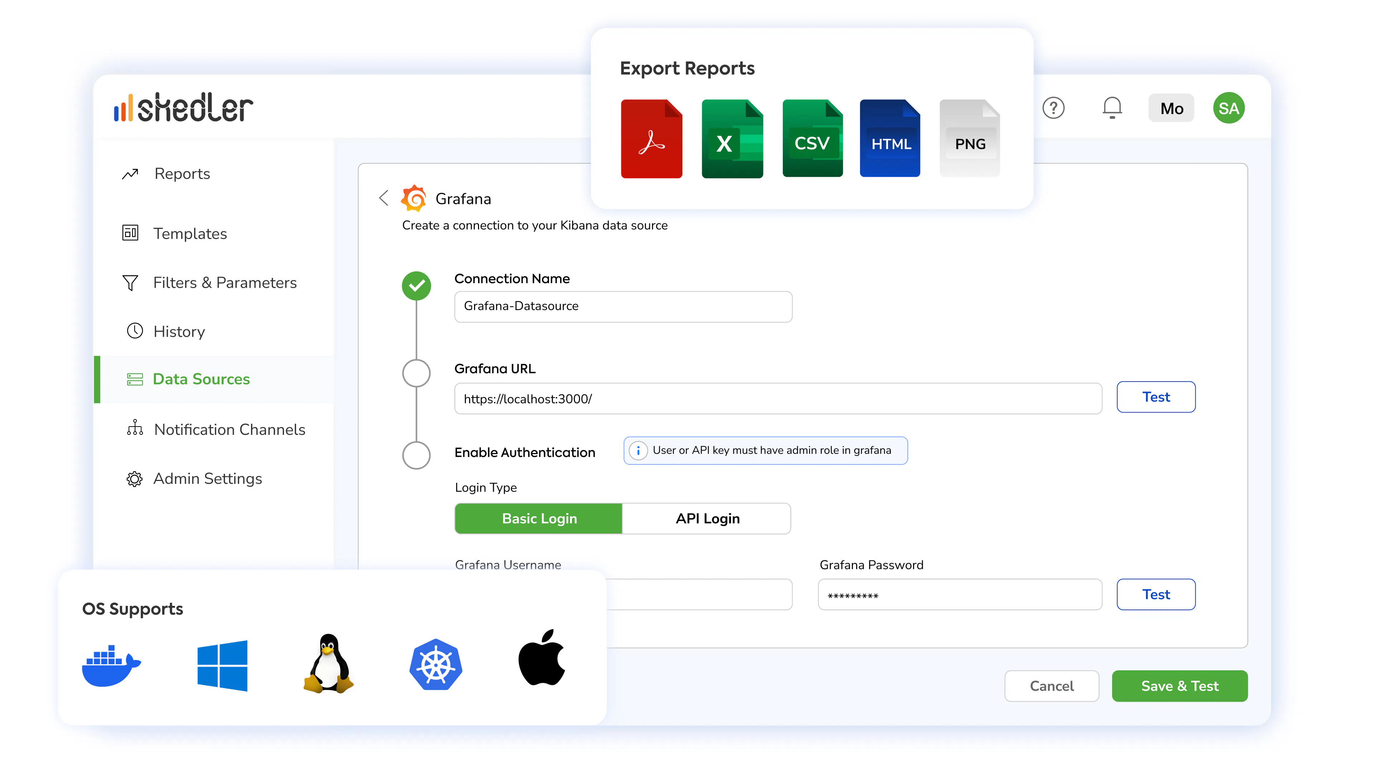Click the Templates layout icon
This screenshot has width=1375, height=773.
click(x=130, y=233)
